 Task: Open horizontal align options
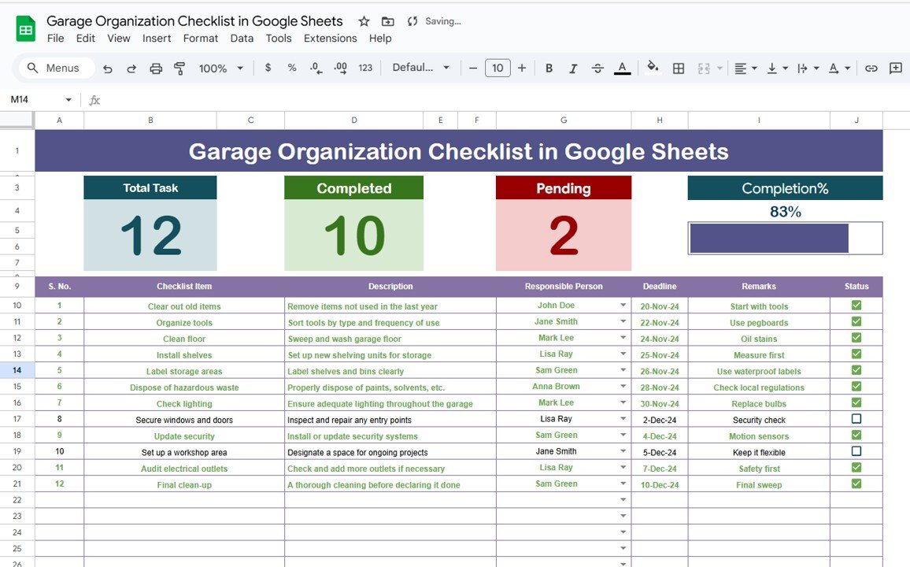[745, 69]
